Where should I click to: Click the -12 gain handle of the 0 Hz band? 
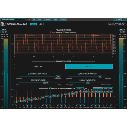pos(16,102)
